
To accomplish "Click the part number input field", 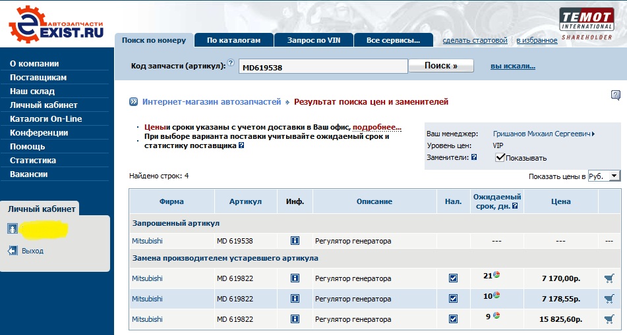I will click(322, 66).
